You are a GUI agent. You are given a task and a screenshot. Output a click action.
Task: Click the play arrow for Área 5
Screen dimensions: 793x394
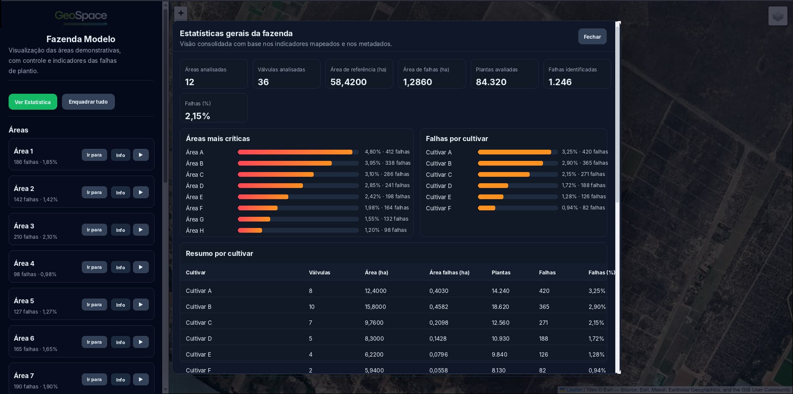tap(141, 305)
